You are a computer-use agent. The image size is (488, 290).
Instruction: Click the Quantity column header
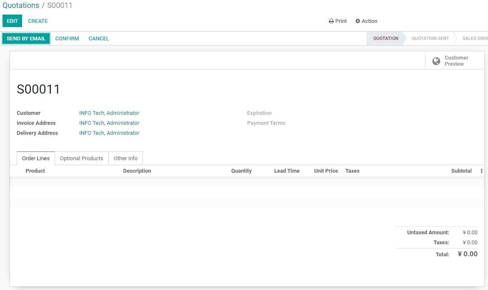click(x=241, y=171)
